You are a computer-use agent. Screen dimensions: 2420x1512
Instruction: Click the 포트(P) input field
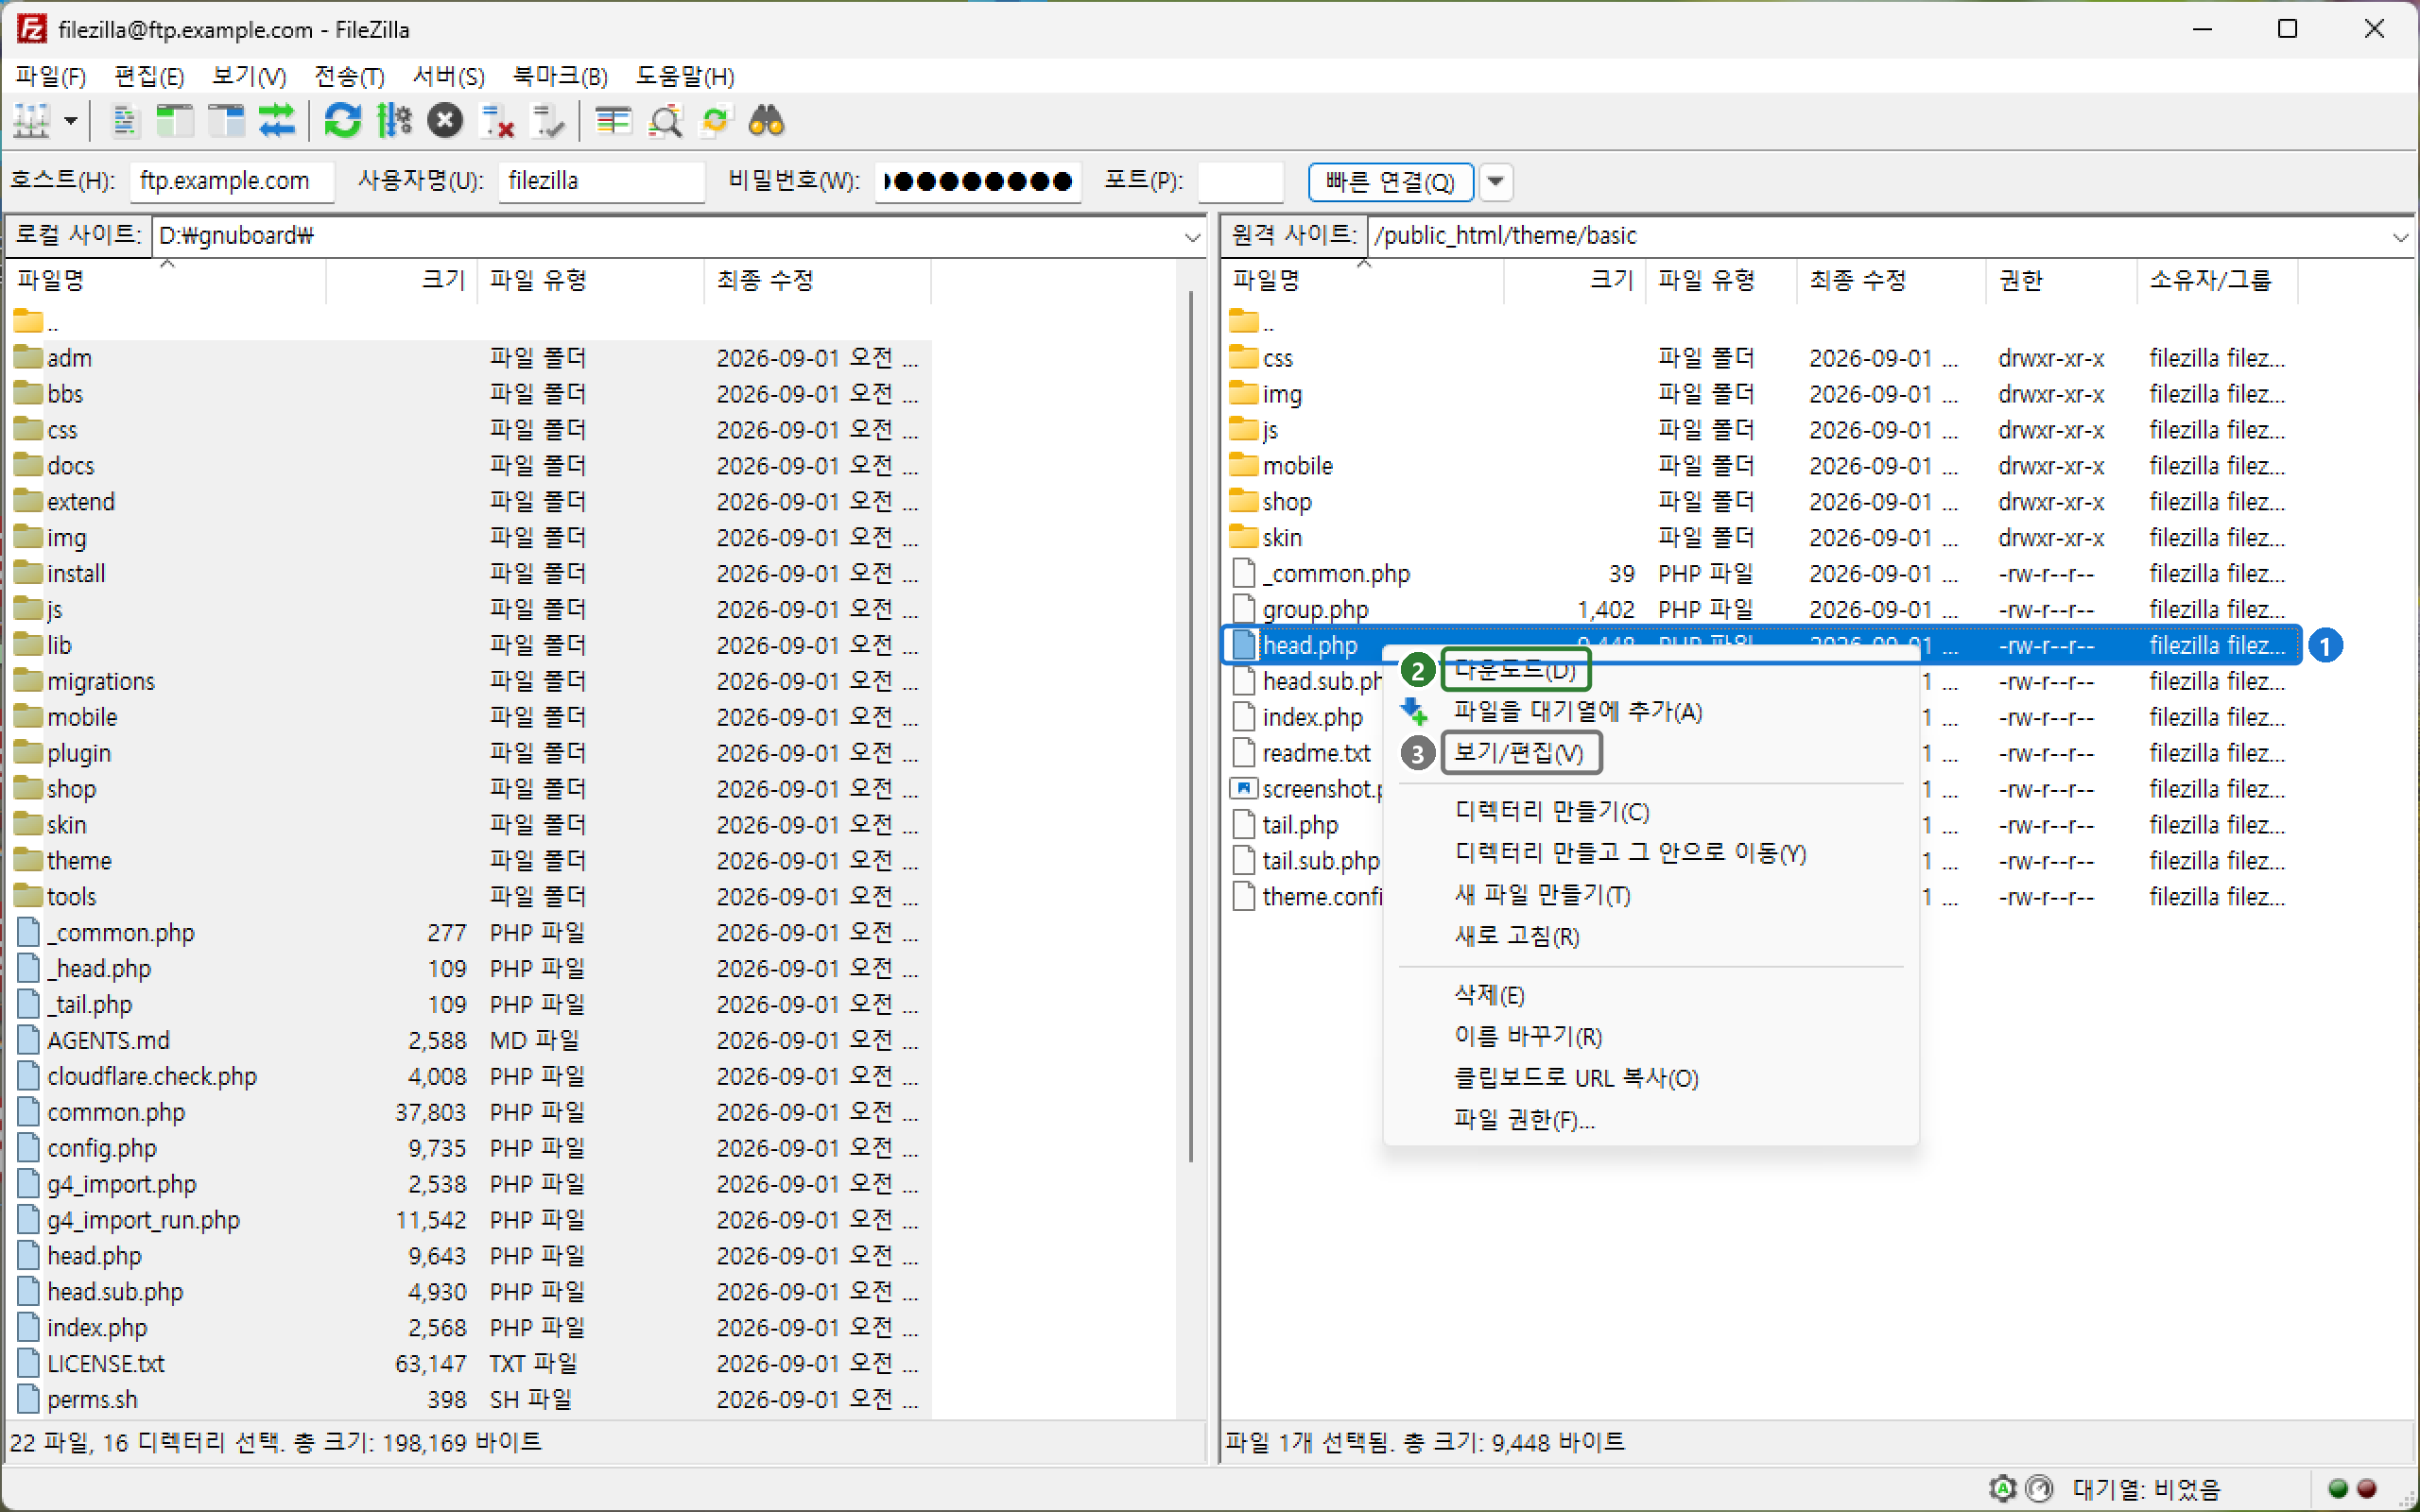(x=1240, y=181)
